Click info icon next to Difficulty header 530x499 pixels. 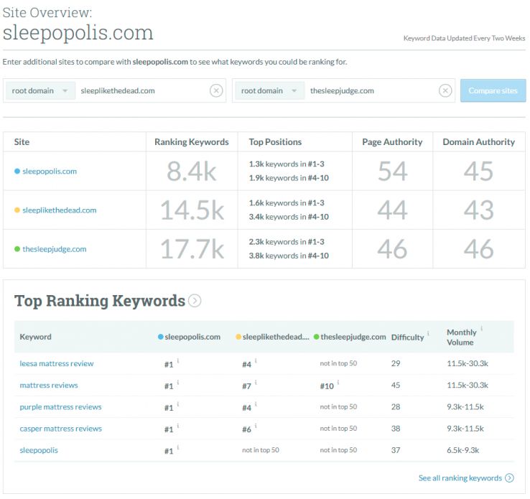[429, 333]
